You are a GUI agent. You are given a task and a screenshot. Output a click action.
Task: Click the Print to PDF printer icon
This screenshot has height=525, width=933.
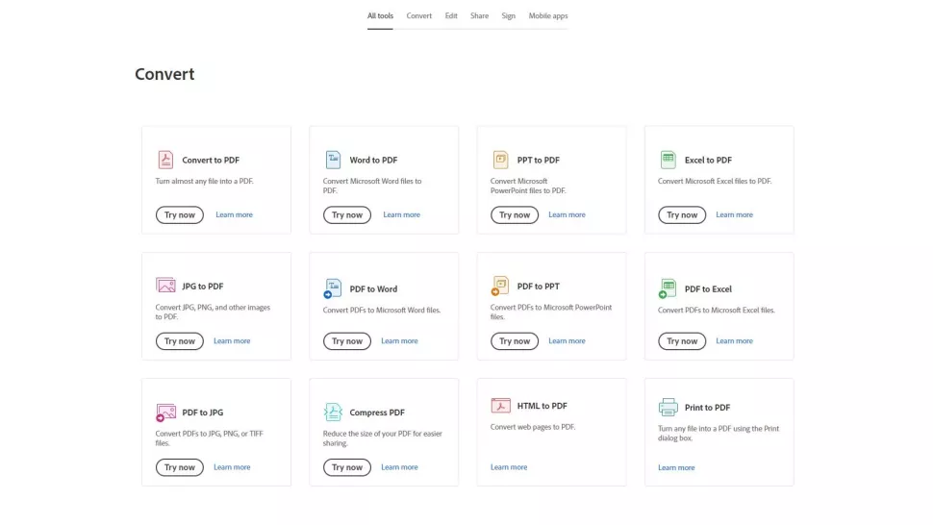pos(668,408)
